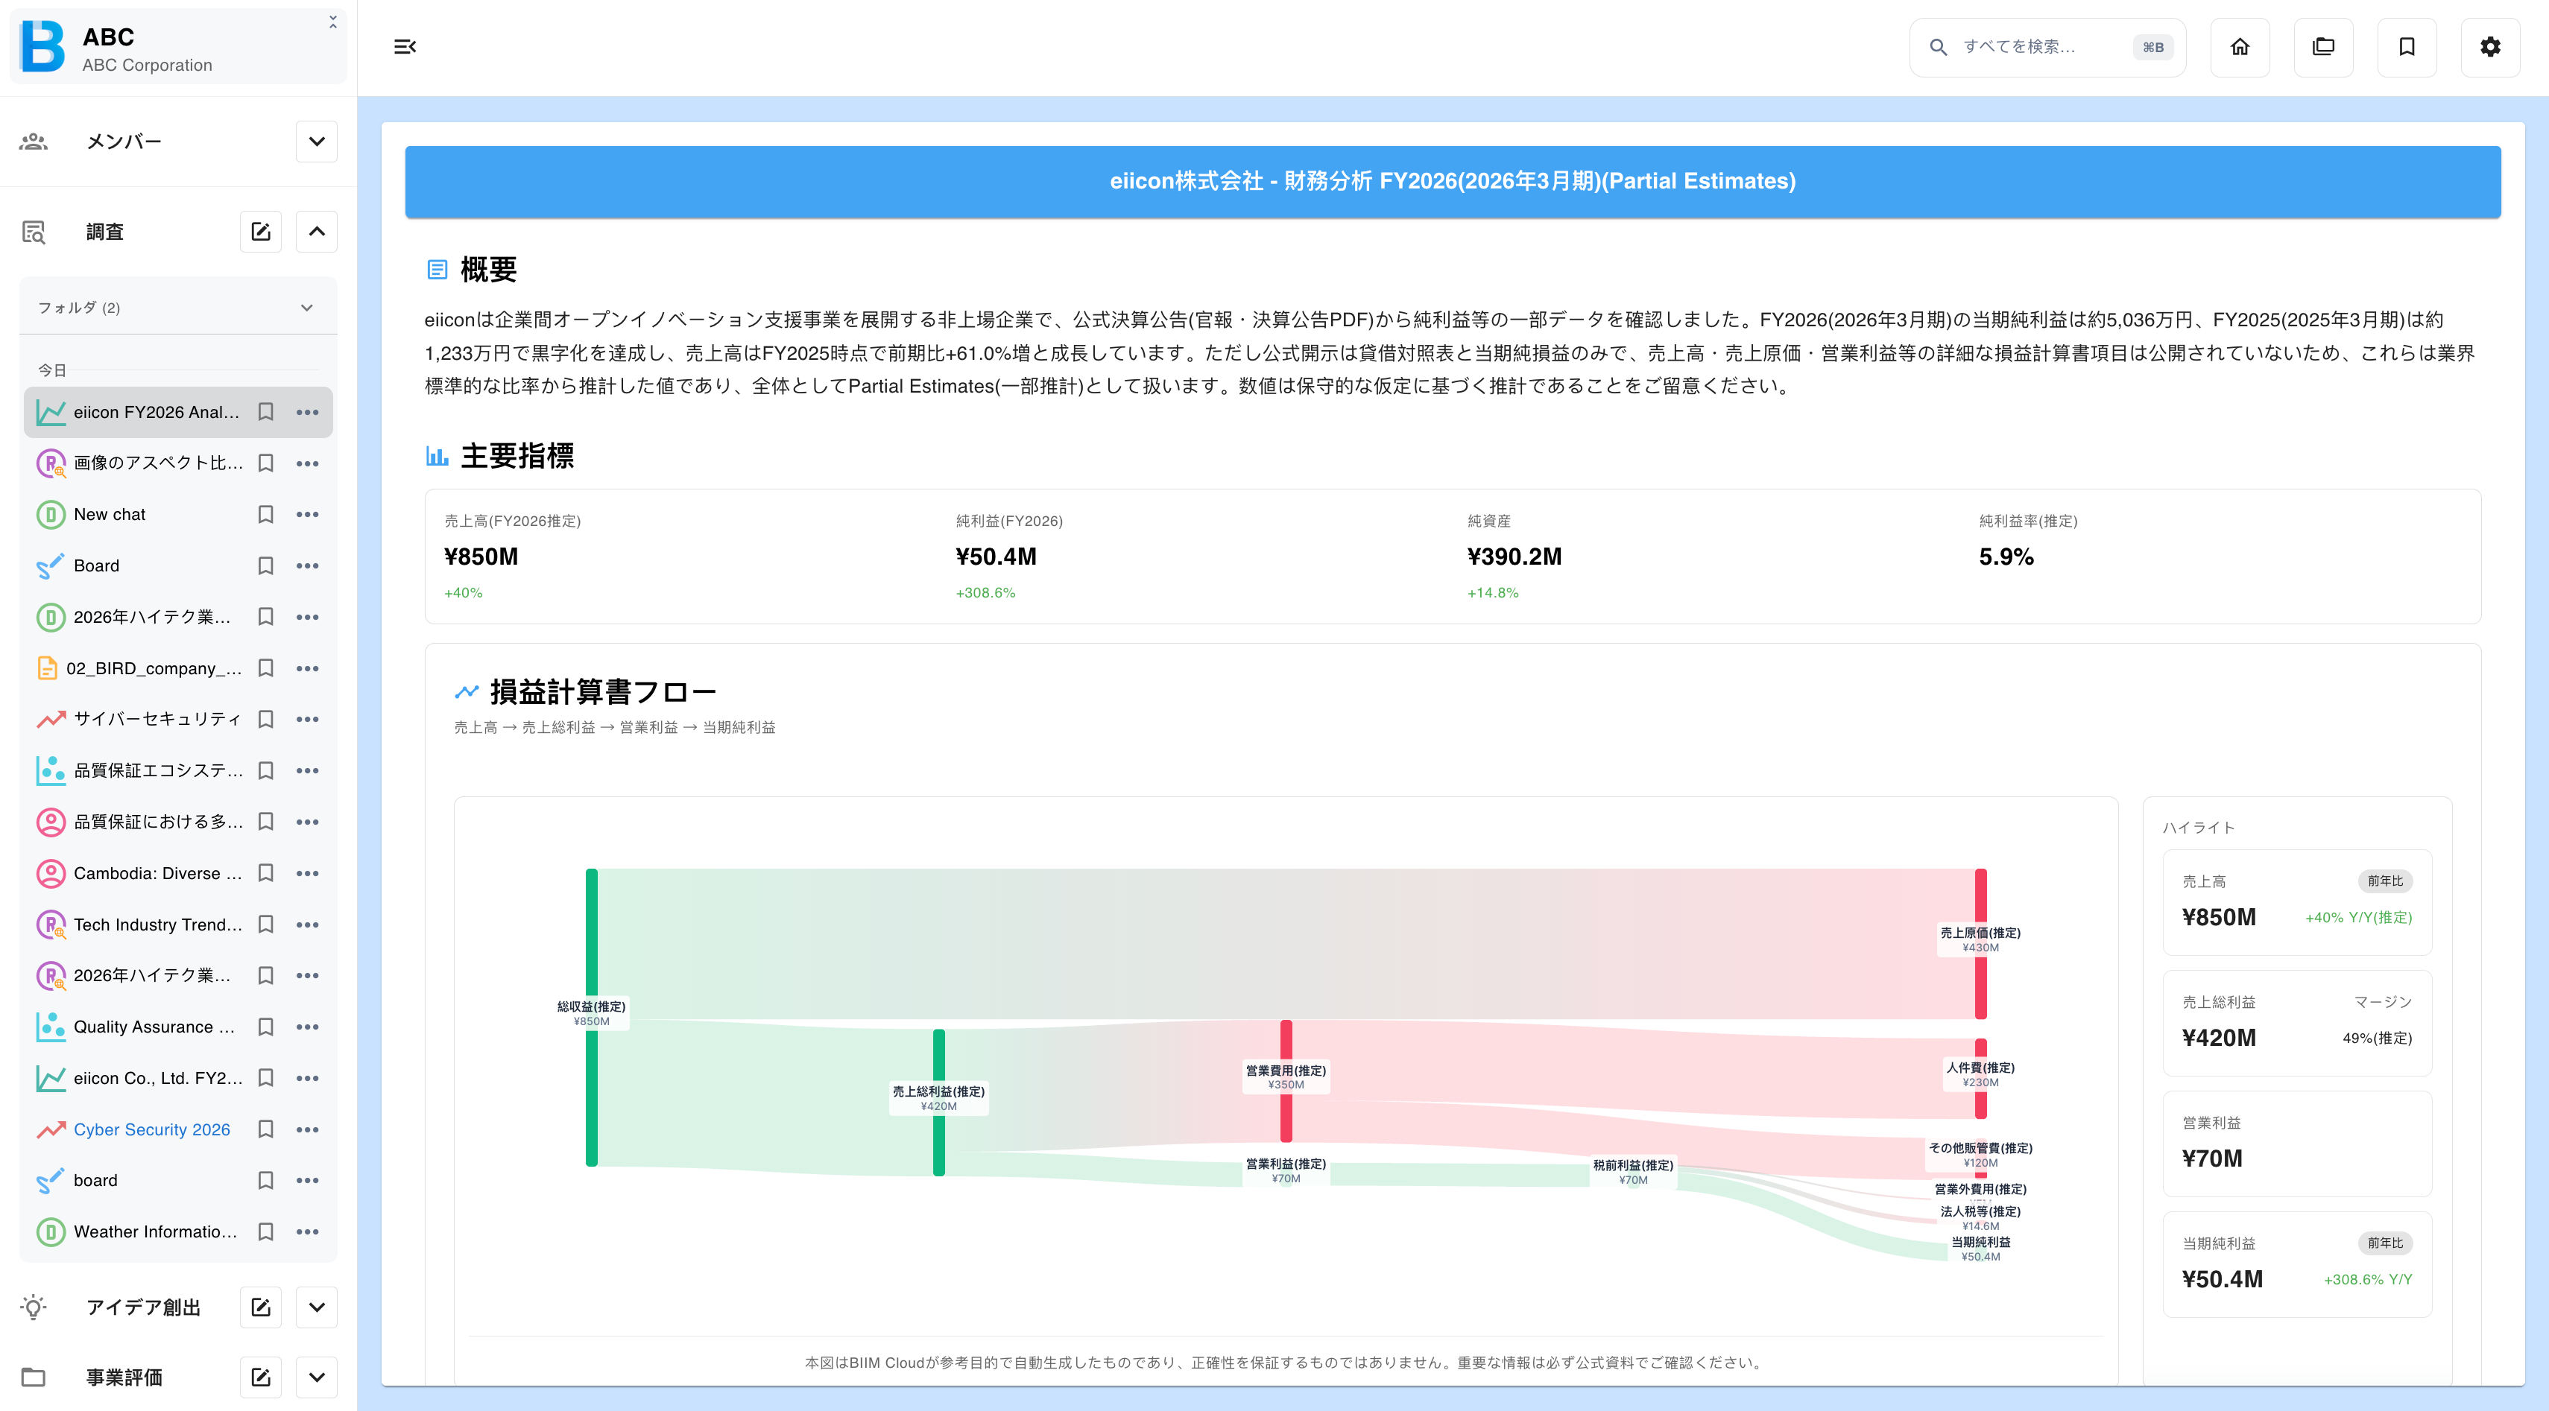Open more options for lowercase board item

point(308,1181)
